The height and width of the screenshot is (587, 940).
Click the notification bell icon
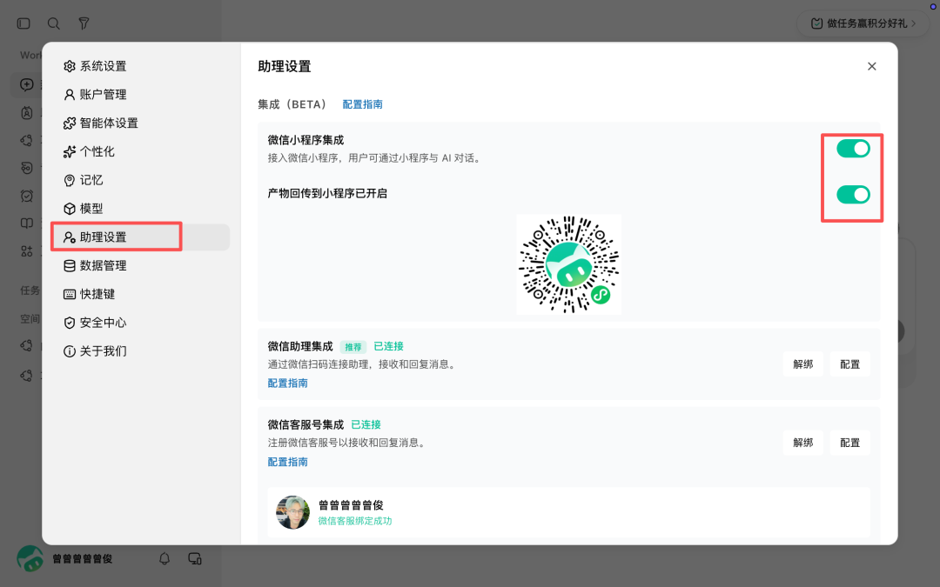[164, 559]
